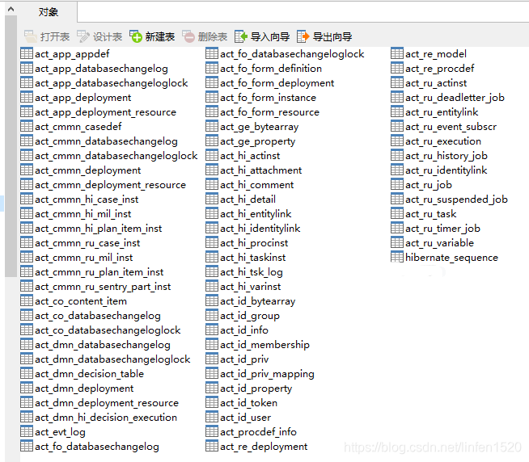Viewport: 529px width, 462px height.
Task: Select the act_id_group table name
Action: click(x=250, y=316)
